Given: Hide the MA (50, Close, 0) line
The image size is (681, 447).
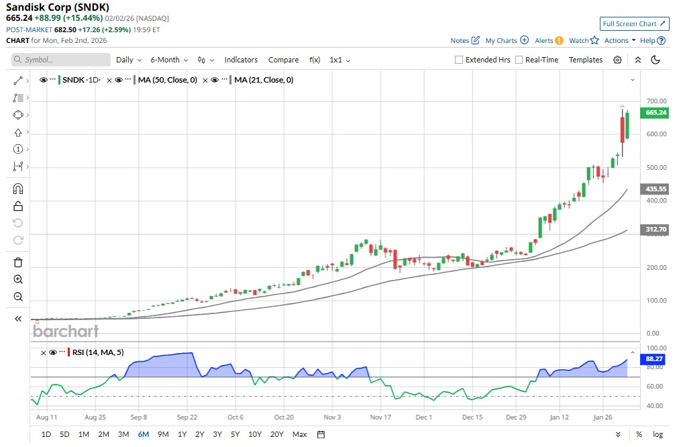Looking at the screenshot, I should click(x=119, y=80).
